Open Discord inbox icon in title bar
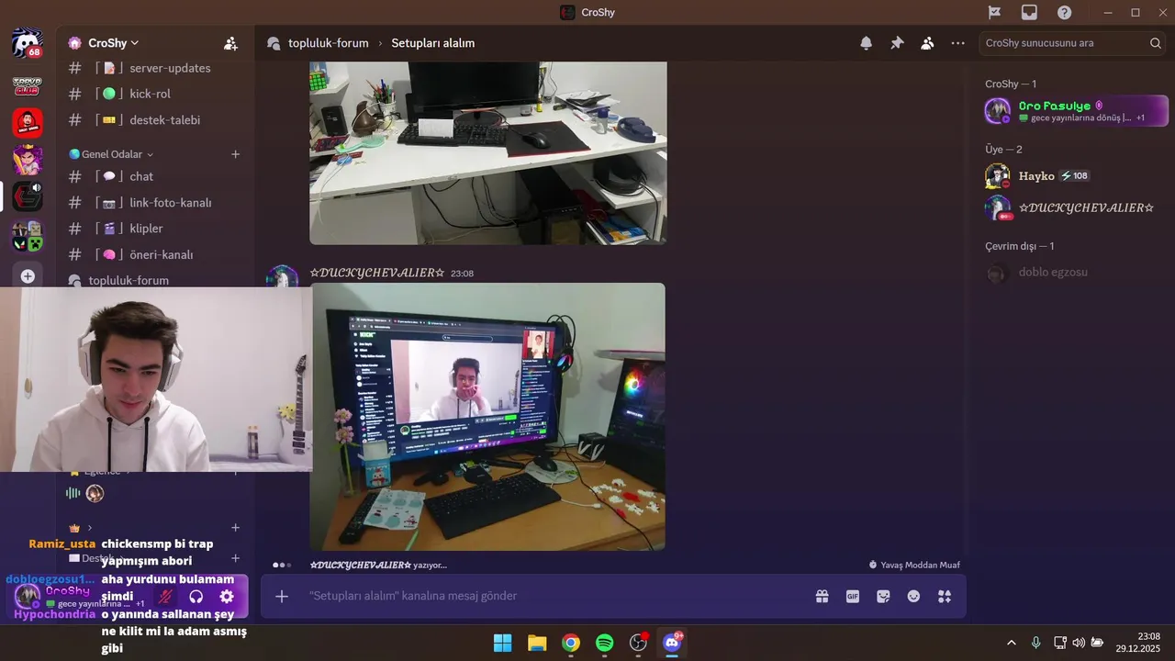 [x=1029, y=12]
